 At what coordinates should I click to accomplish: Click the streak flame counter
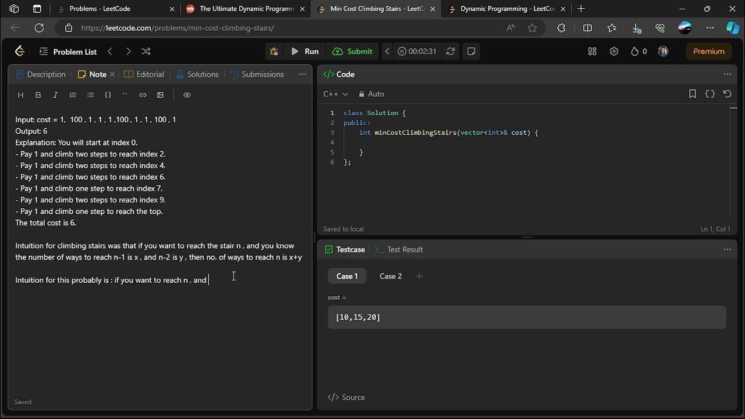[638, 51]
